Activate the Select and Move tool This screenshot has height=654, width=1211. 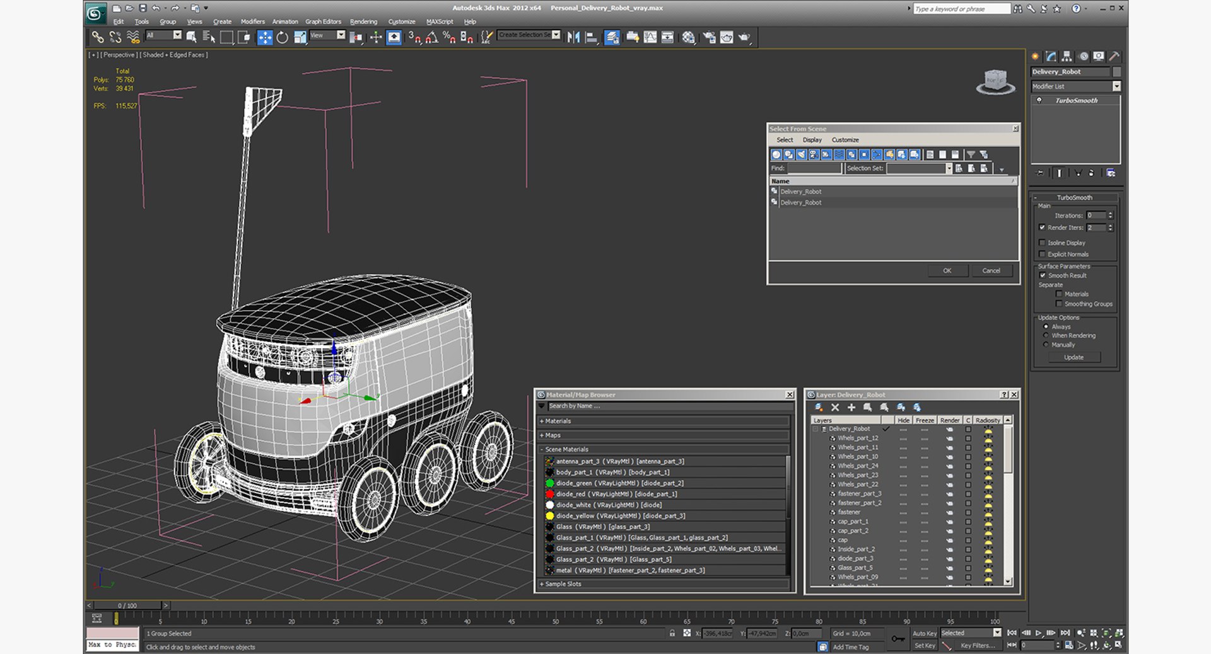(265, 37)
